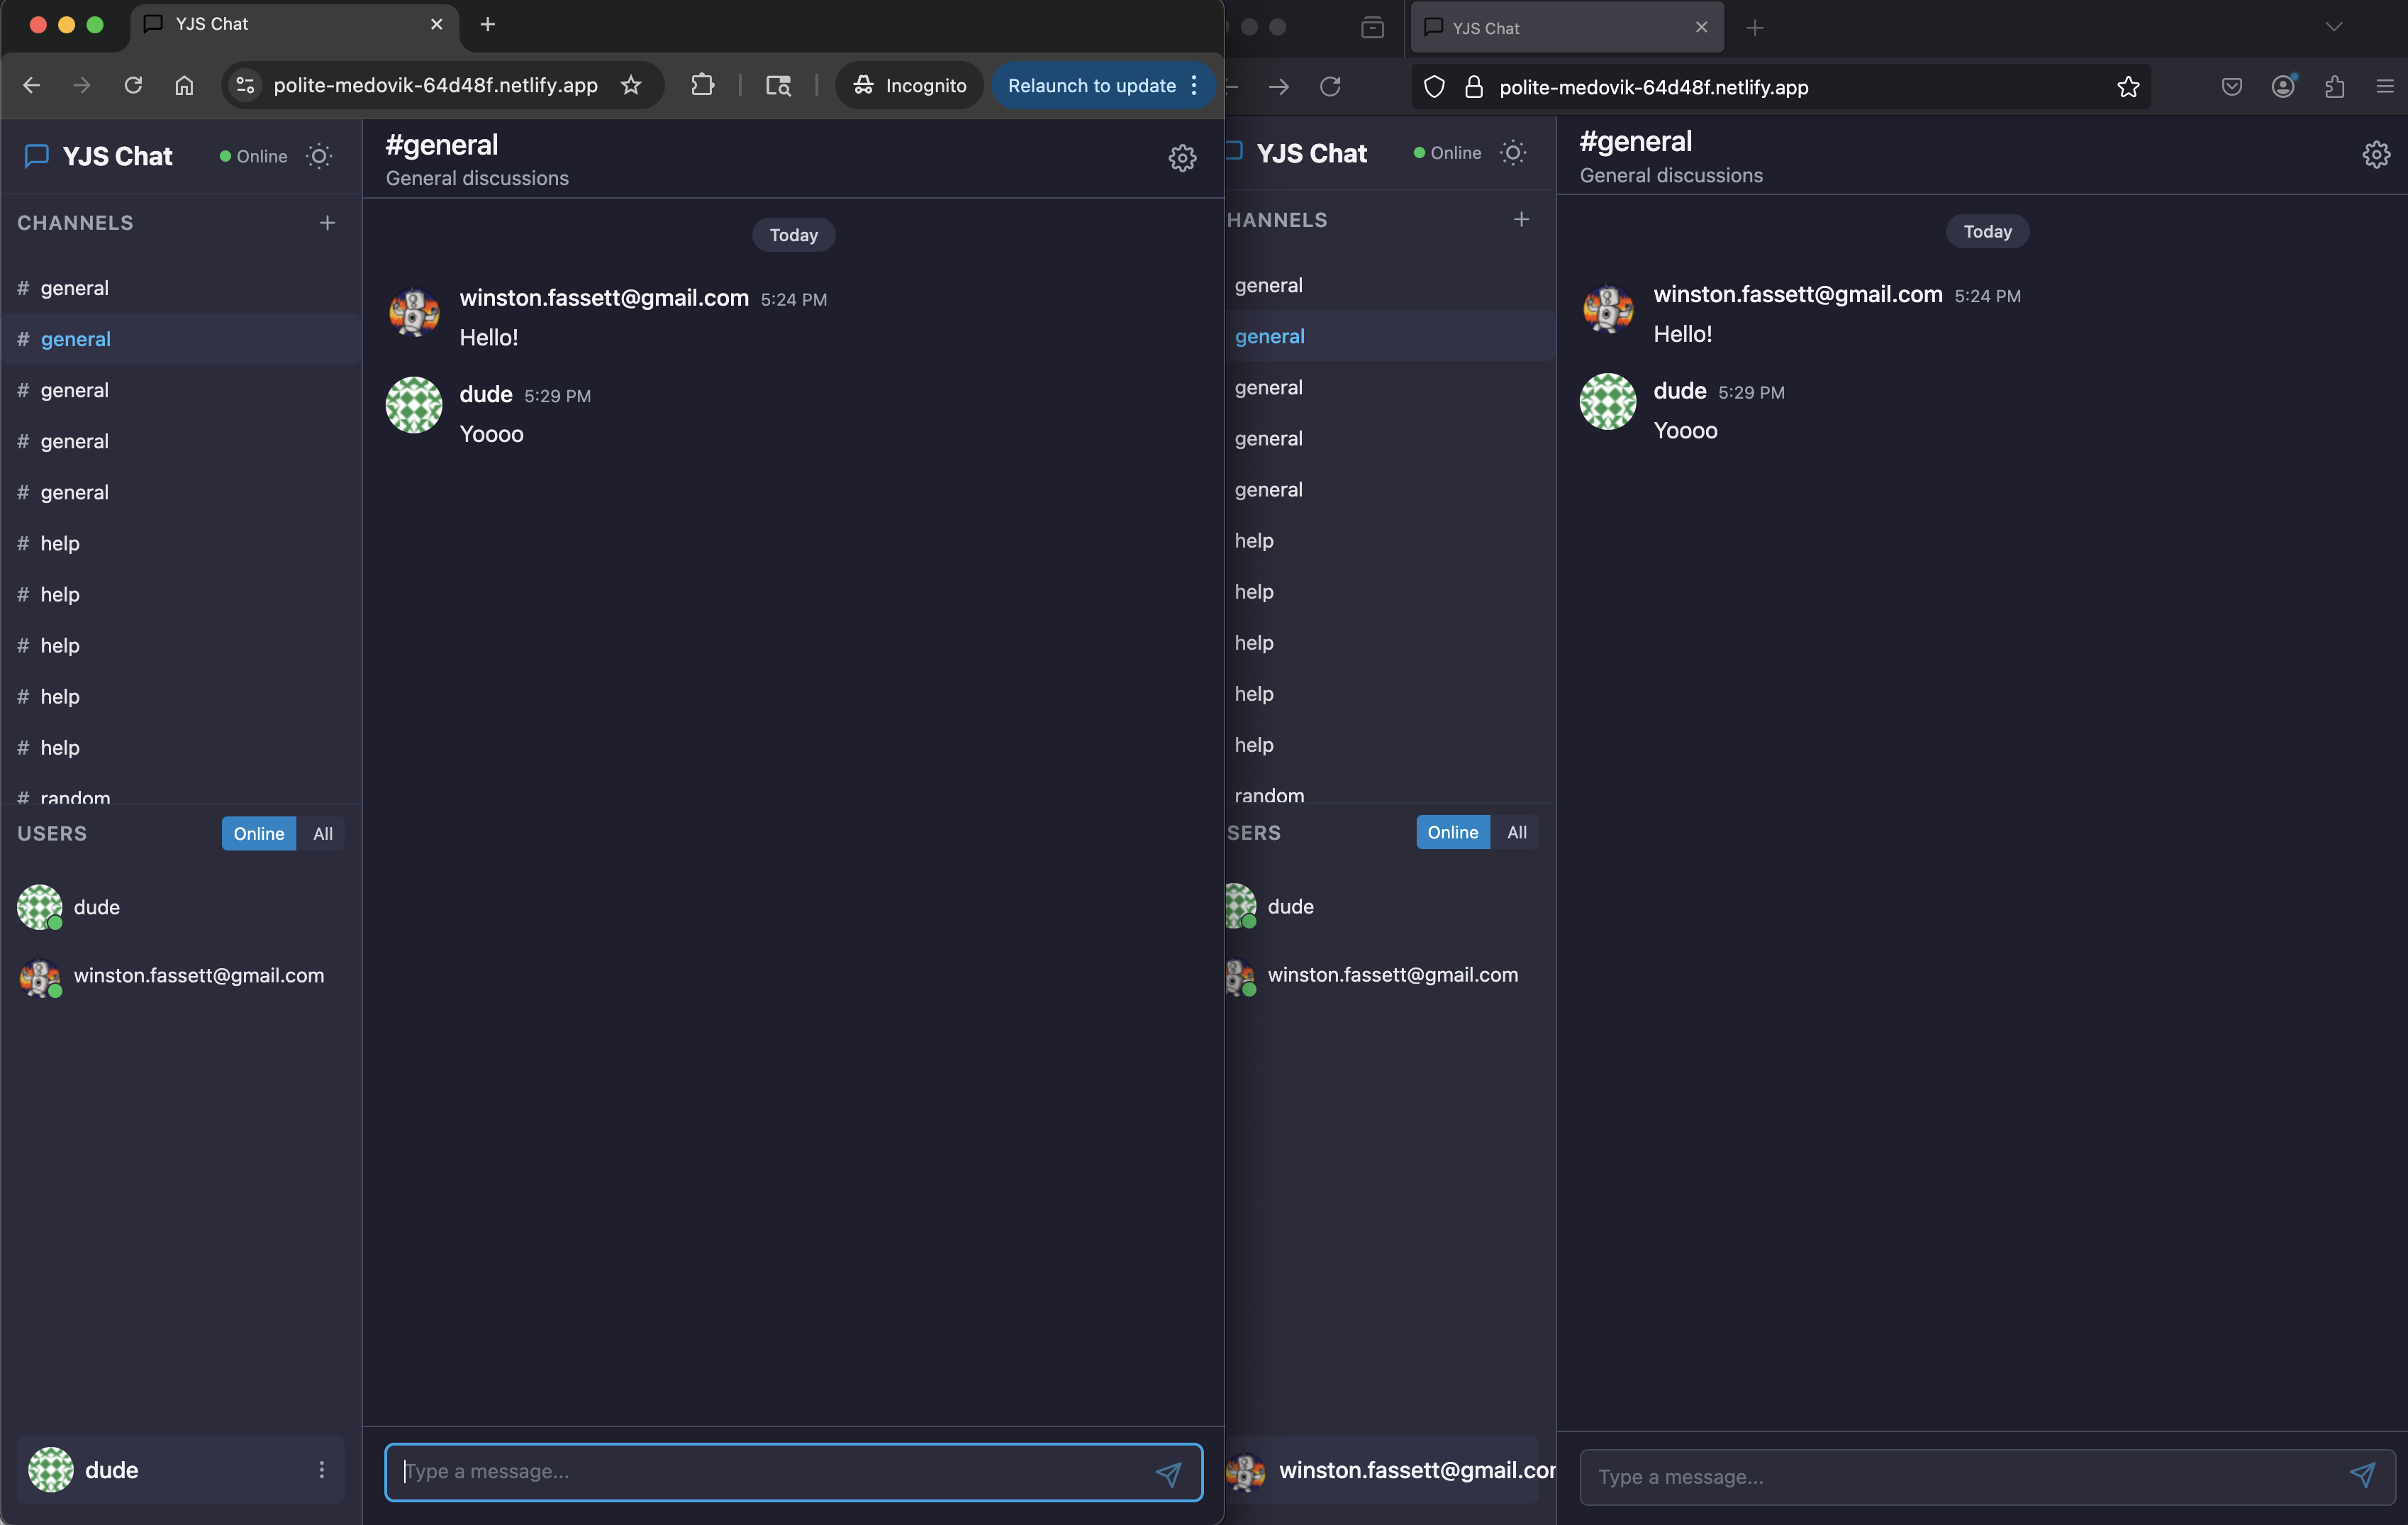Open Firefox hamburger application menu
The image size is (2408, 1525).
(2384, 87)
